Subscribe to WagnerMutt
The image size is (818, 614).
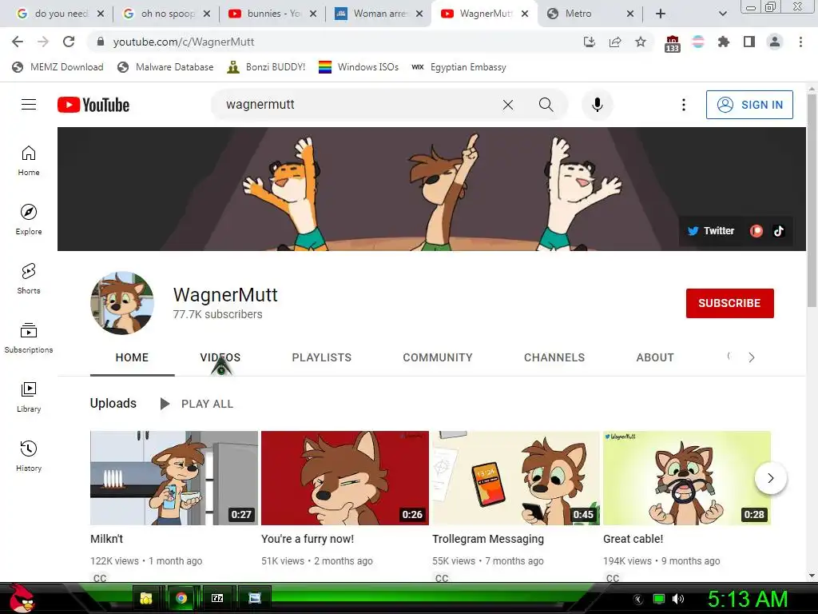(x=729, y=303)
